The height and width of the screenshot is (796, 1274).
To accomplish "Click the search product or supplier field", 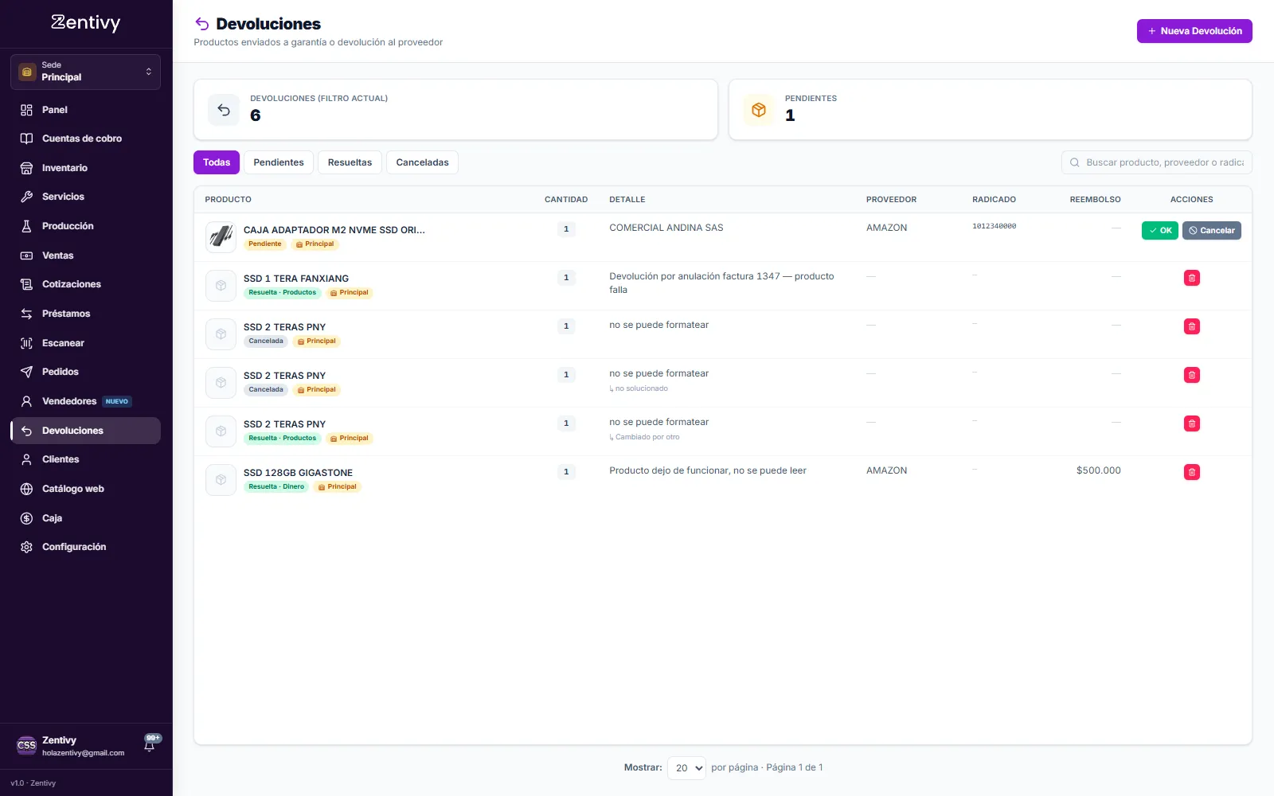I will (1156, 162).
